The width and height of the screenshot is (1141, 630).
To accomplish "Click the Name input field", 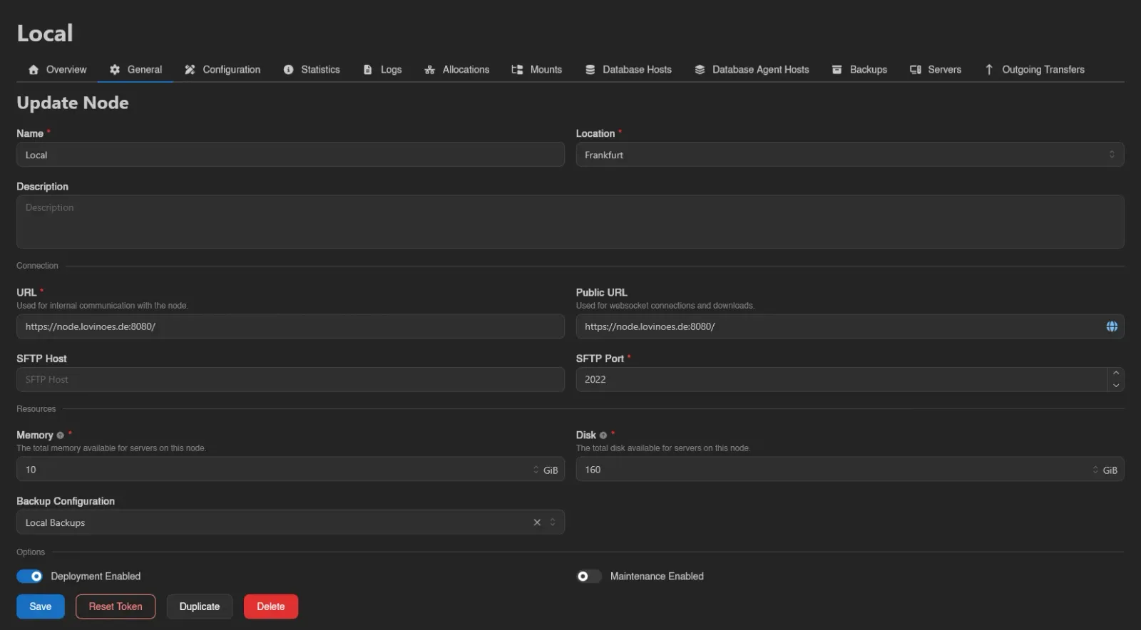I will pos(290,155).
